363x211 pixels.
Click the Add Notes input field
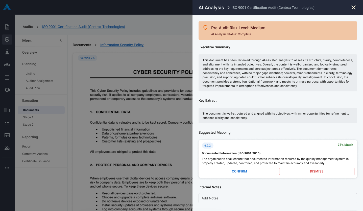pos(278,198)
